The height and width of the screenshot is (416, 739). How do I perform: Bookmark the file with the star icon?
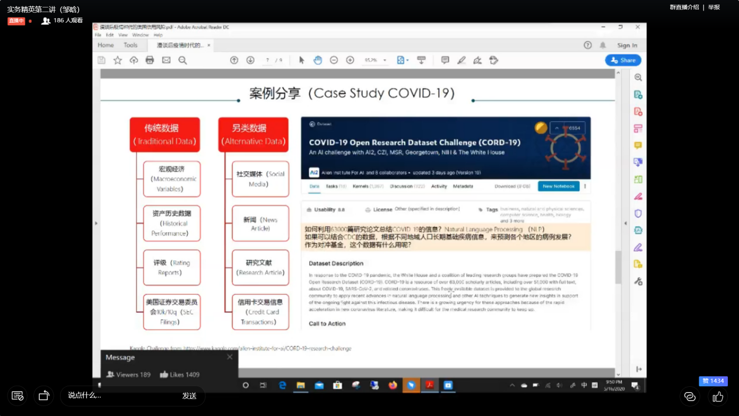[x=117, y=60]
